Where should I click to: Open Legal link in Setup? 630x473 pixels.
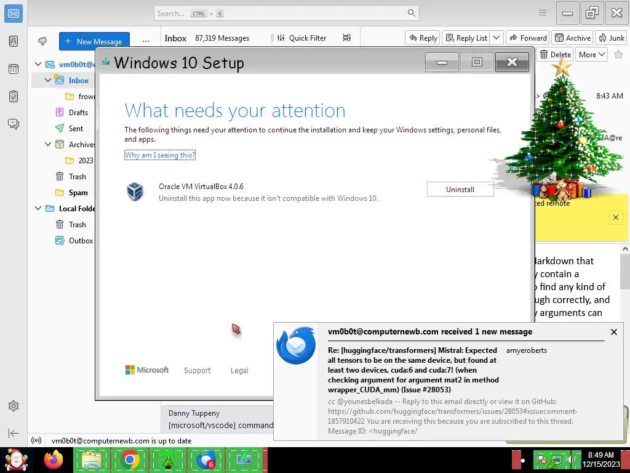[239, 370]
